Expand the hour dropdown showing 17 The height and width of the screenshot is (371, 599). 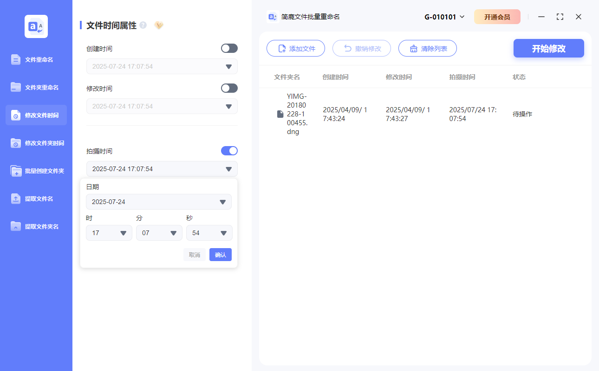[109, 233]
